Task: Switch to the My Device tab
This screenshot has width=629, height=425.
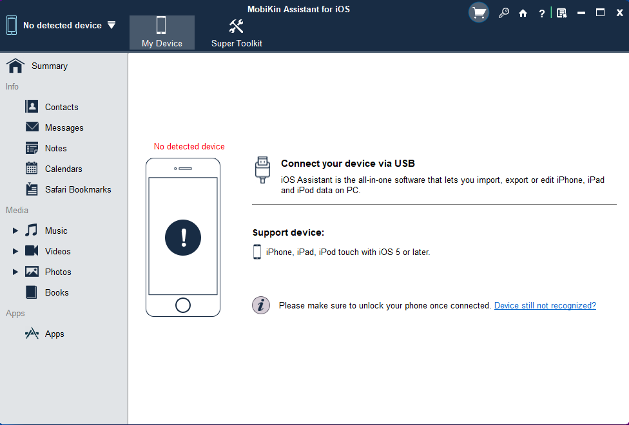Action: 162,32
